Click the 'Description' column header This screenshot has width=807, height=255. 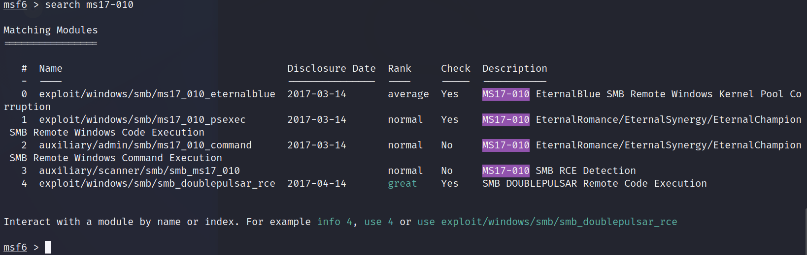point(515,68)
